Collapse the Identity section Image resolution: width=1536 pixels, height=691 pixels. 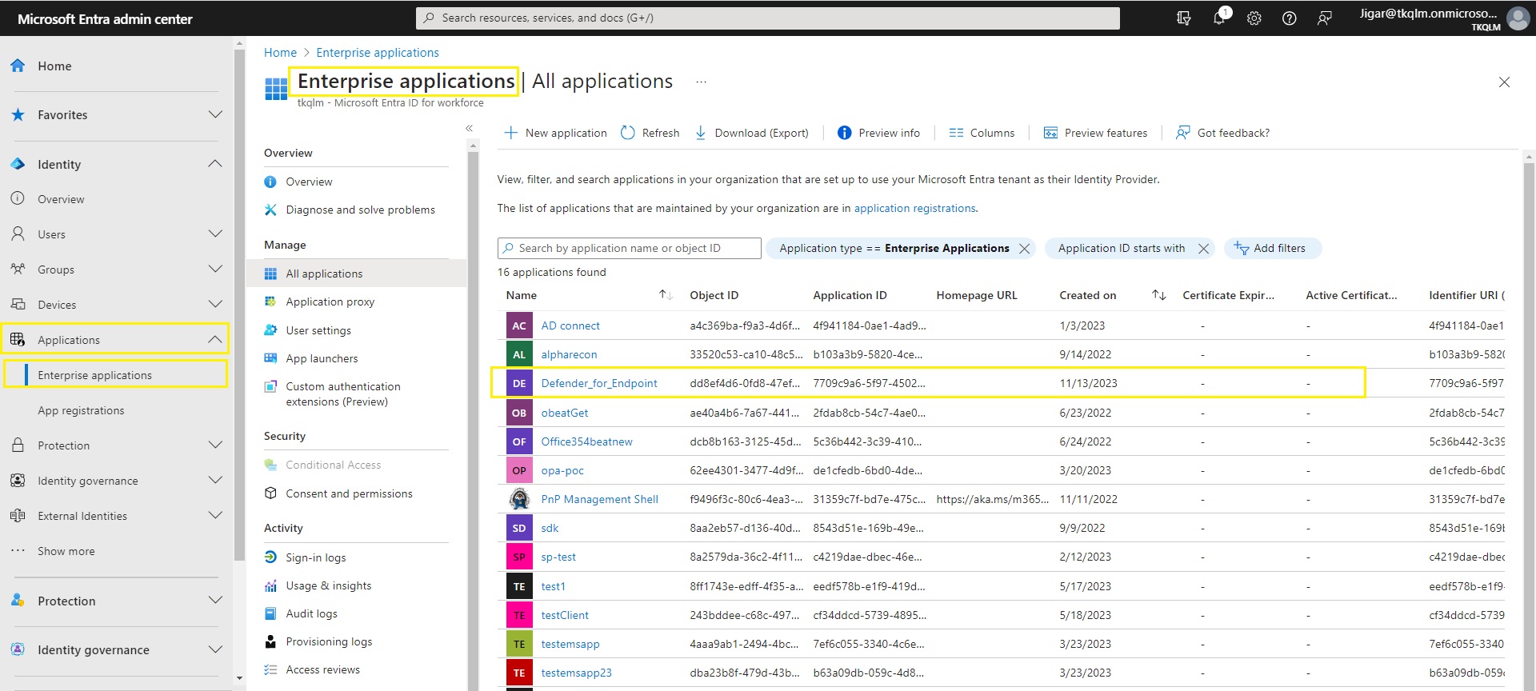coord(215,164)
